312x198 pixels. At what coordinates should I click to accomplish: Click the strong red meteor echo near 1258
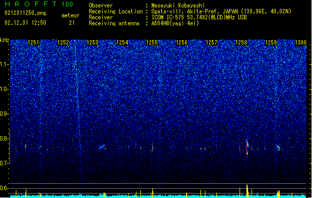click(x=247, y=148)
